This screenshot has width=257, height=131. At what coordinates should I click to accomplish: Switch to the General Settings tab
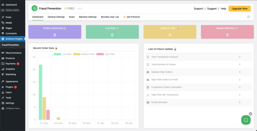click(x=56, y=17)
